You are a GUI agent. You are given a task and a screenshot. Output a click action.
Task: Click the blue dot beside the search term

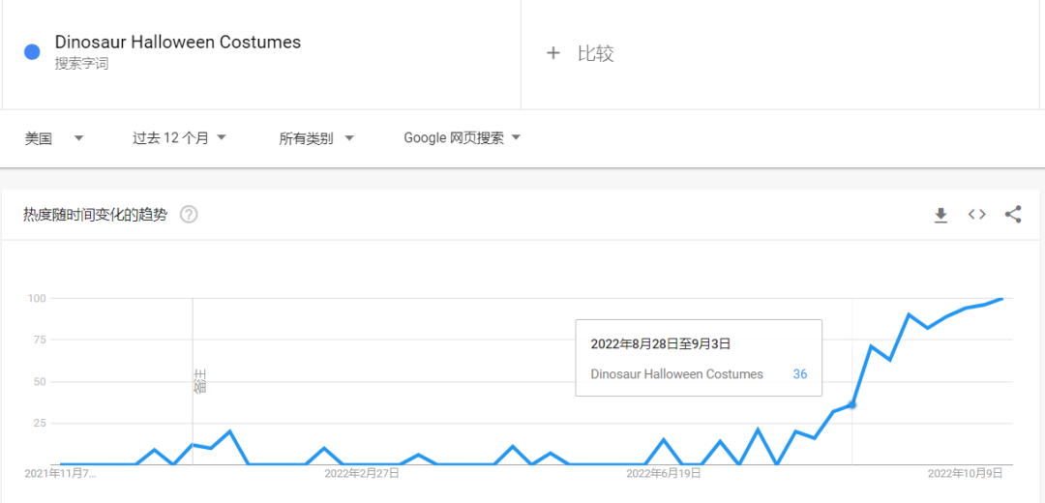point(32,52)
